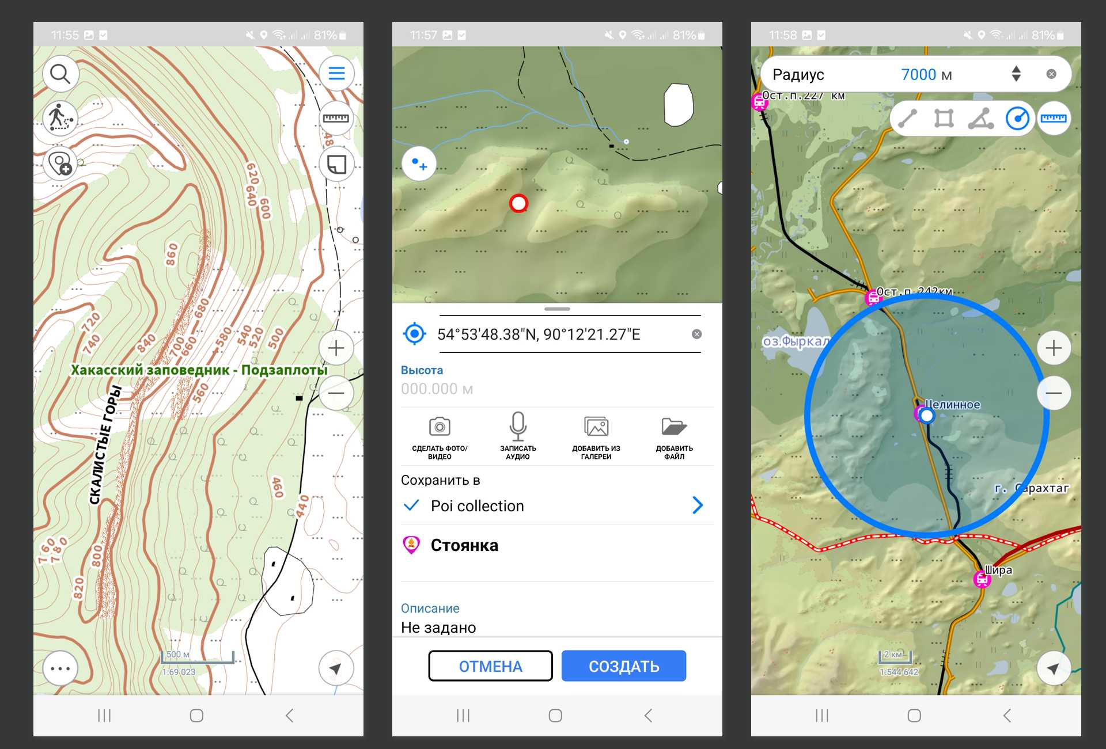Select the line distance measuring tool

[x=907, y=119]
